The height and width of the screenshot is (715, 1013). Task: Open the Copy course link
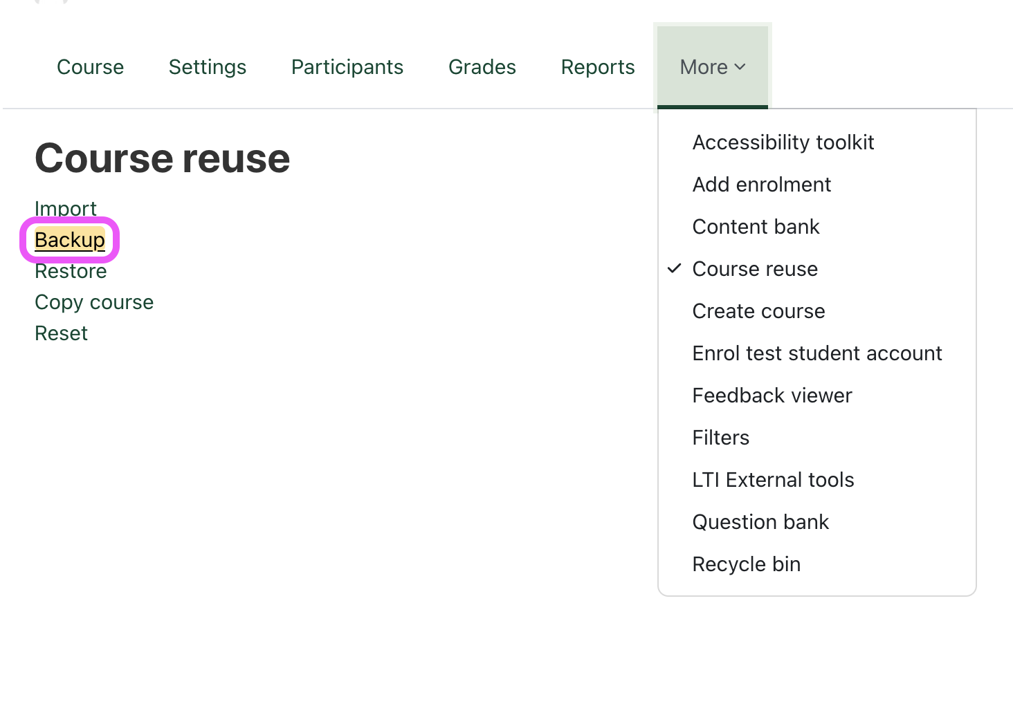(94, 302)
